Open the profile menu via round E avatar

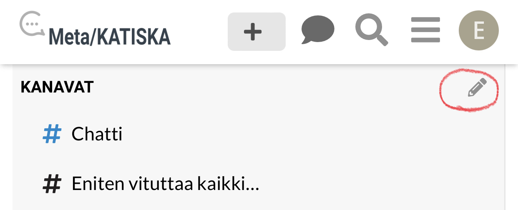point(478,30)
